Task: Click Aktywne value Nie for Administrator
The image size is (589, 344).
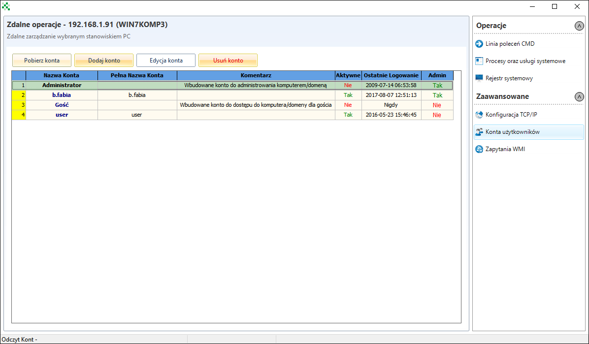Action: click(x=348, y=85)
